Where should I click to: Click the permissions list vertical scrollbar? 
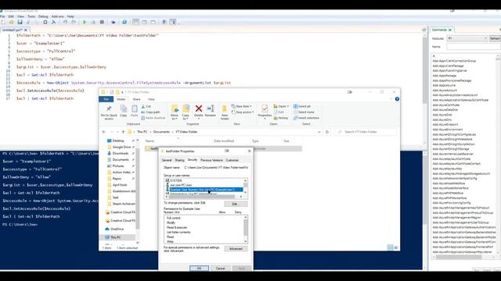245,229
